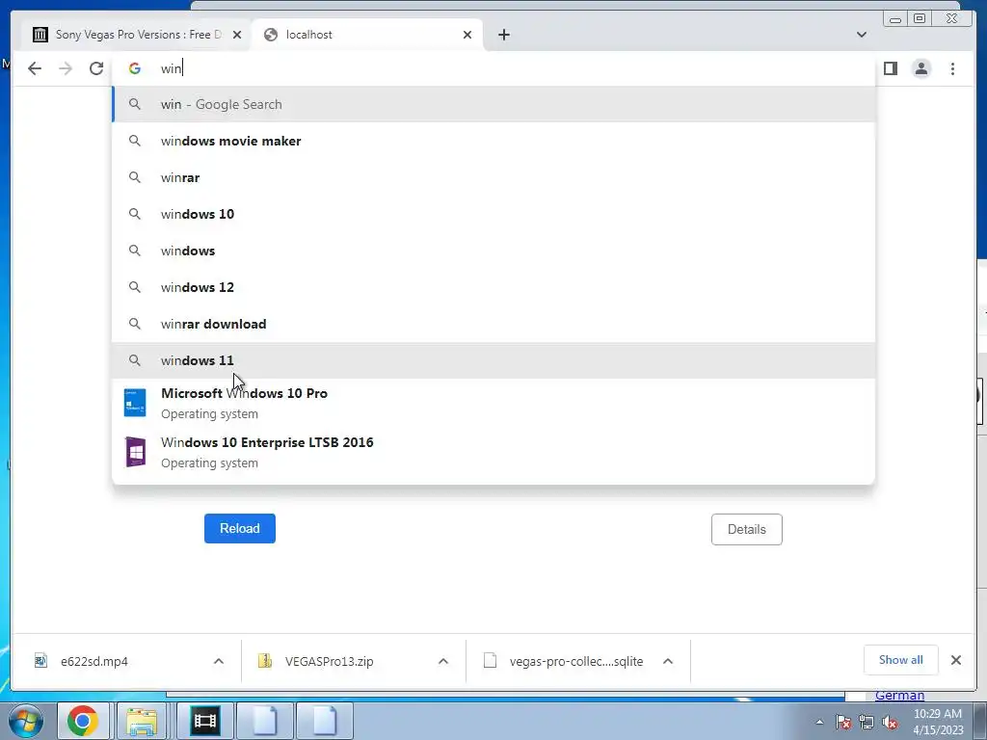Choose the 'winrar download' suggestion
The width and height of the screenshot is (987, 740).
coord(493,324)
